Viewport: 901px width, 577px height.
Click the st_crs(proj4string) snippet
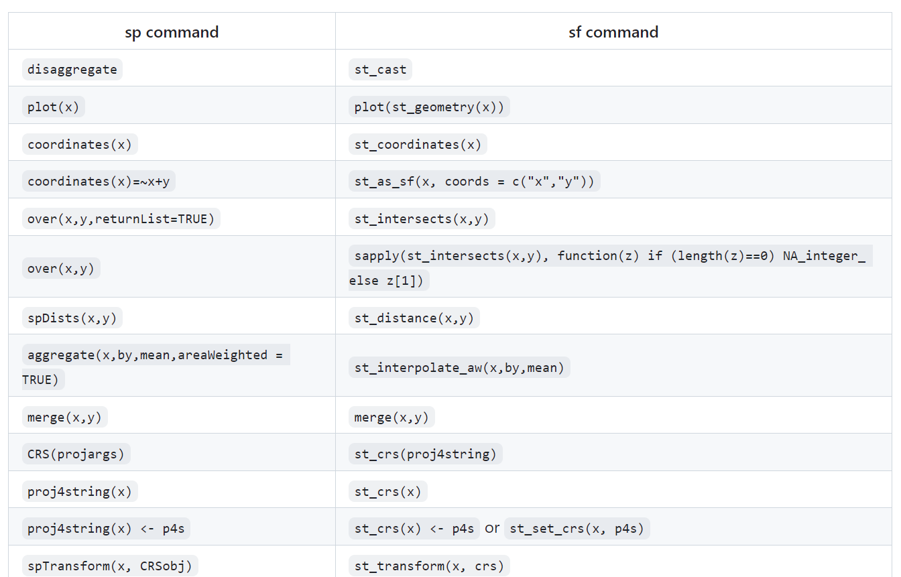pyautogui.click(x=425, y=454)
